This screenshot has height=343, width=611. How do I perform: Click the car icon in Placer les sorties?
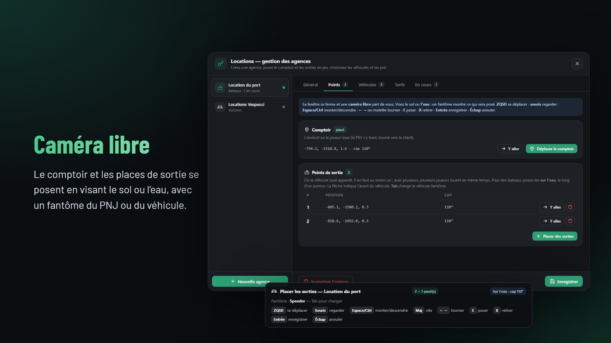tap(274, 292)
